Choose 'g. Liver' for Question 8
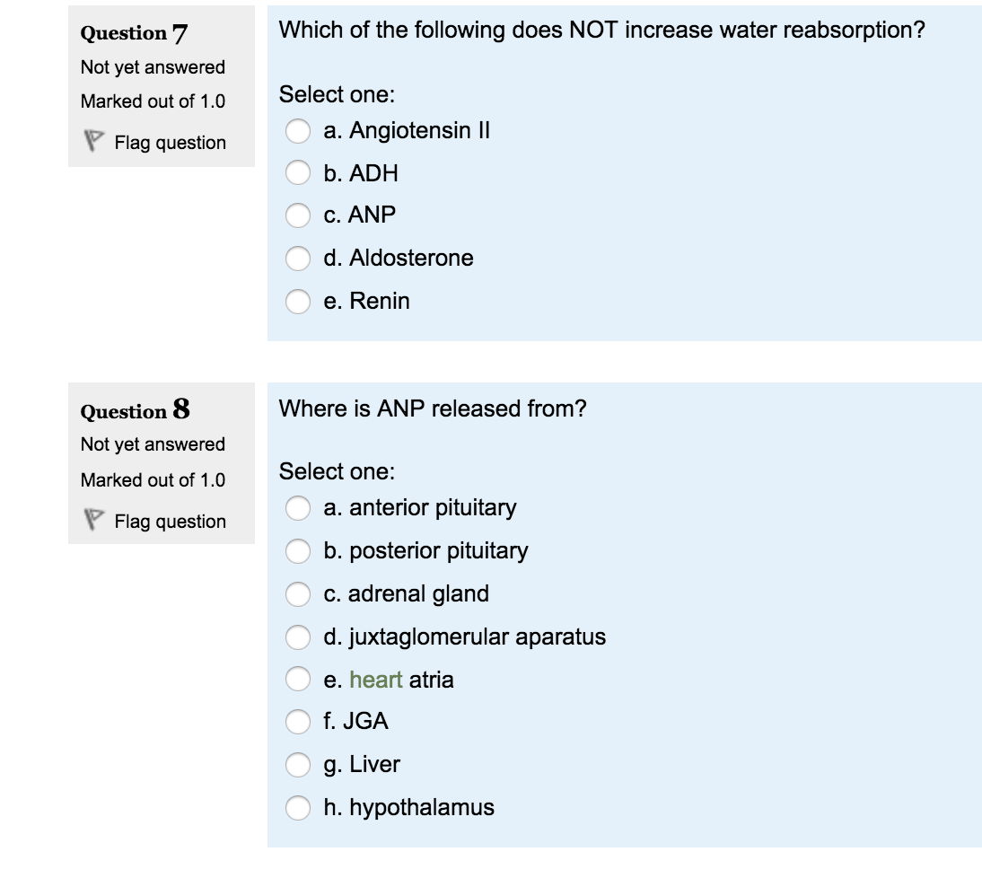The image size is (982, 887). point(298,764)
